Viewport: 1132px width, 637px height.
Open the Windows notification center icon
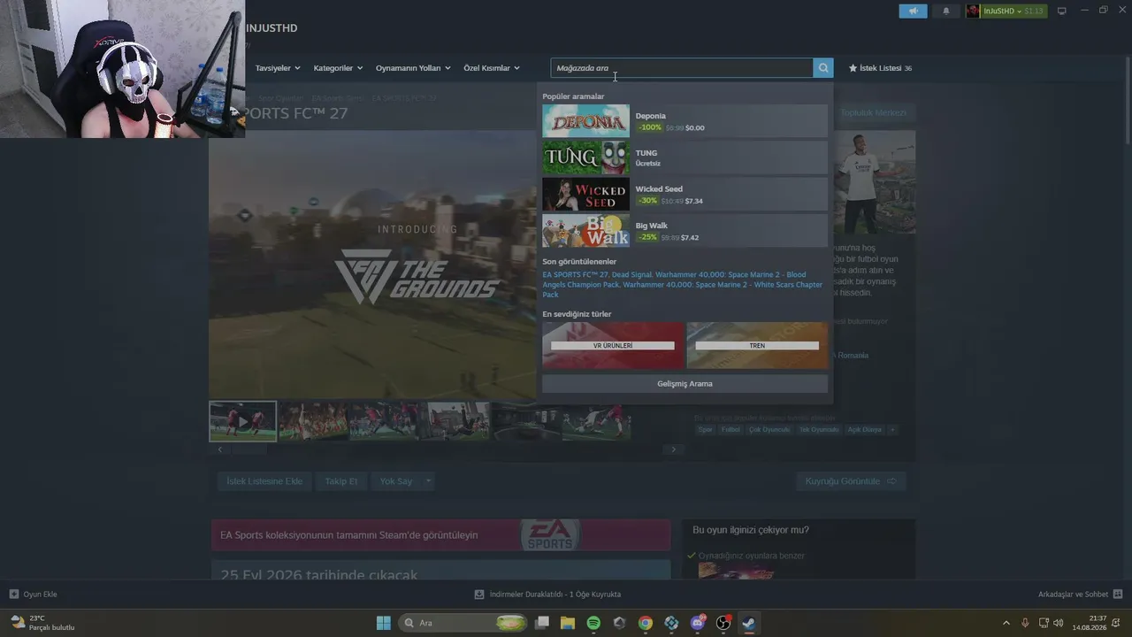click(x=1117, y=623)
